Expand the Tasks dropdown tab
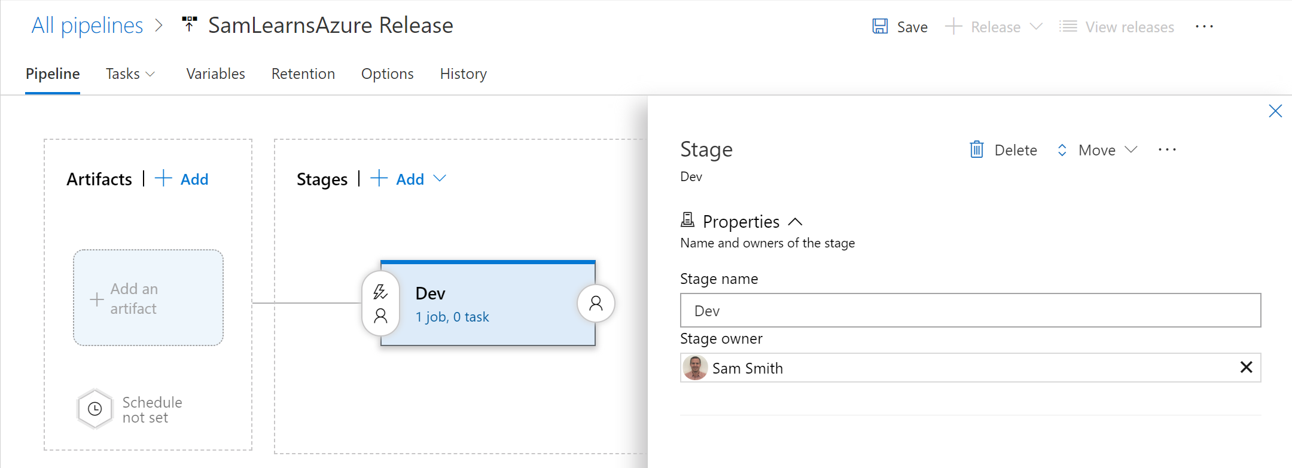Screen dimensions: 1292x468 click(130, 74)
